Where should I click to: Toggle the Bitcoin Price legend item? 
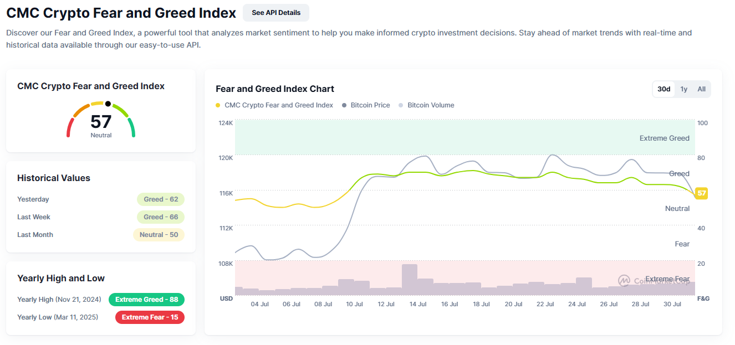(366, 105)
